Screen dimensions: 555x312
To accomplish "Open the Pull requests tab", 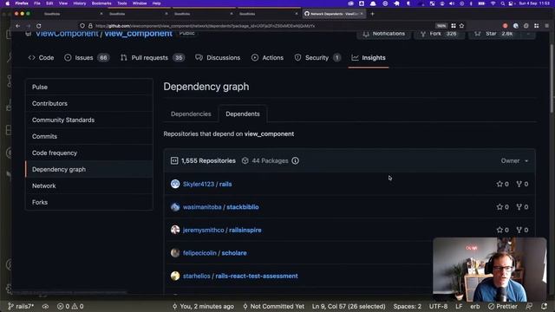I will click(x=153, y=58).
